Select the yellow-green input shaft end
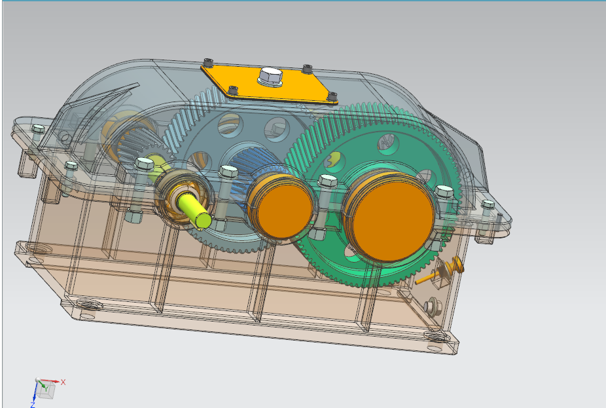The height and width of the screenshot is (408, 606). [x=194, y=211]
